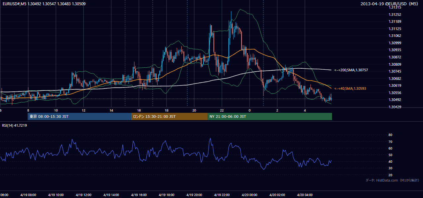Click bottom time label 4/19 20:00
This screenshot has height=198, width=423.
[x=194, y=195]
